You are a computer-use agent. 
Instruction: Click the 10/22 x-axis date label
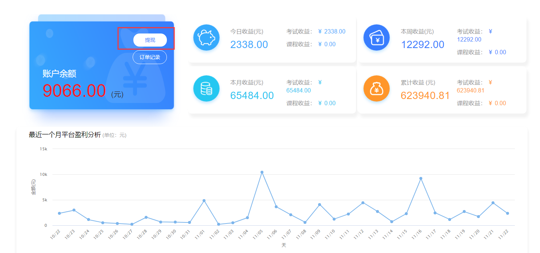tap(55, 234)
